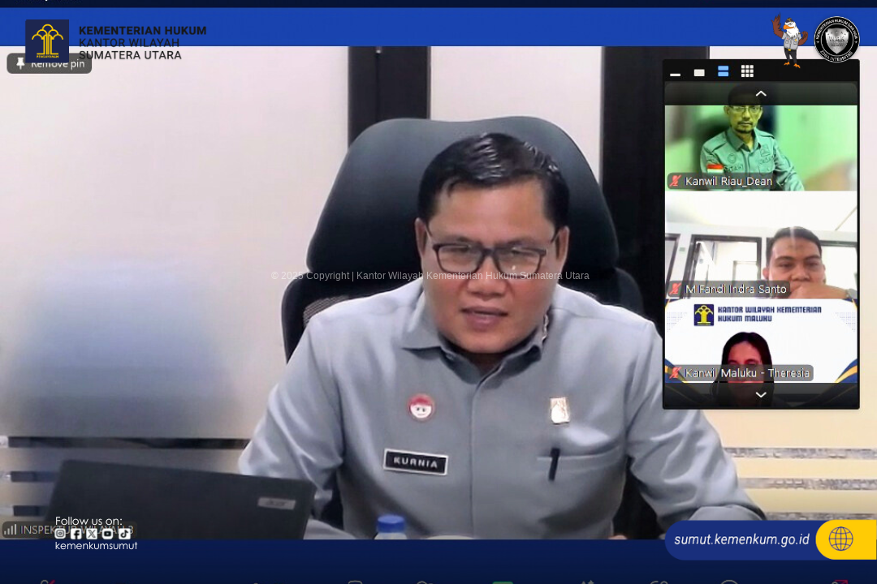Image resolution: width=877 pixels, height=584 pixels.
Task: Collapse the participant filmstrip panel
Action: [x=761, y=93]
